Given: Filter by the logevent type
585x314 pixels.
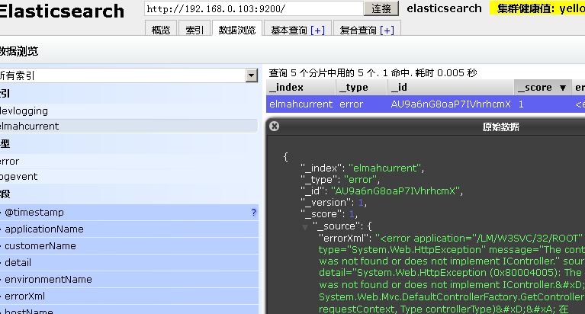Looking at the screenshot, I should 129,176.
